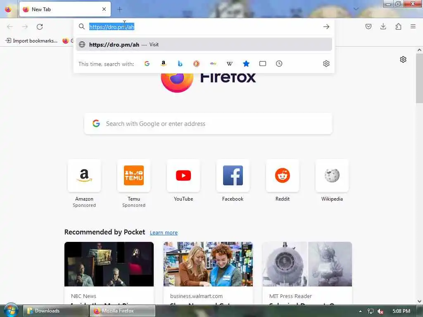Open the Downloads panel icon
Screen dimensions: 423x317
click(x=383, y=26)
